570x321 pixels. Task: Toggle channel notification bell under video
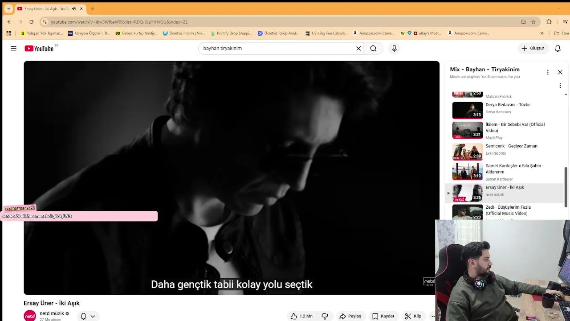tap(83, 316)
